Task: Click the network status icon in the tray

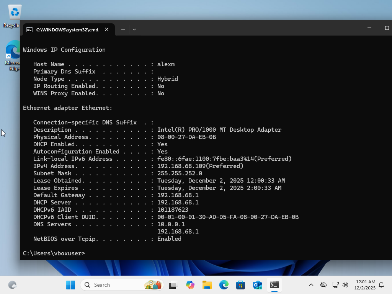Action: pos(335,285)
